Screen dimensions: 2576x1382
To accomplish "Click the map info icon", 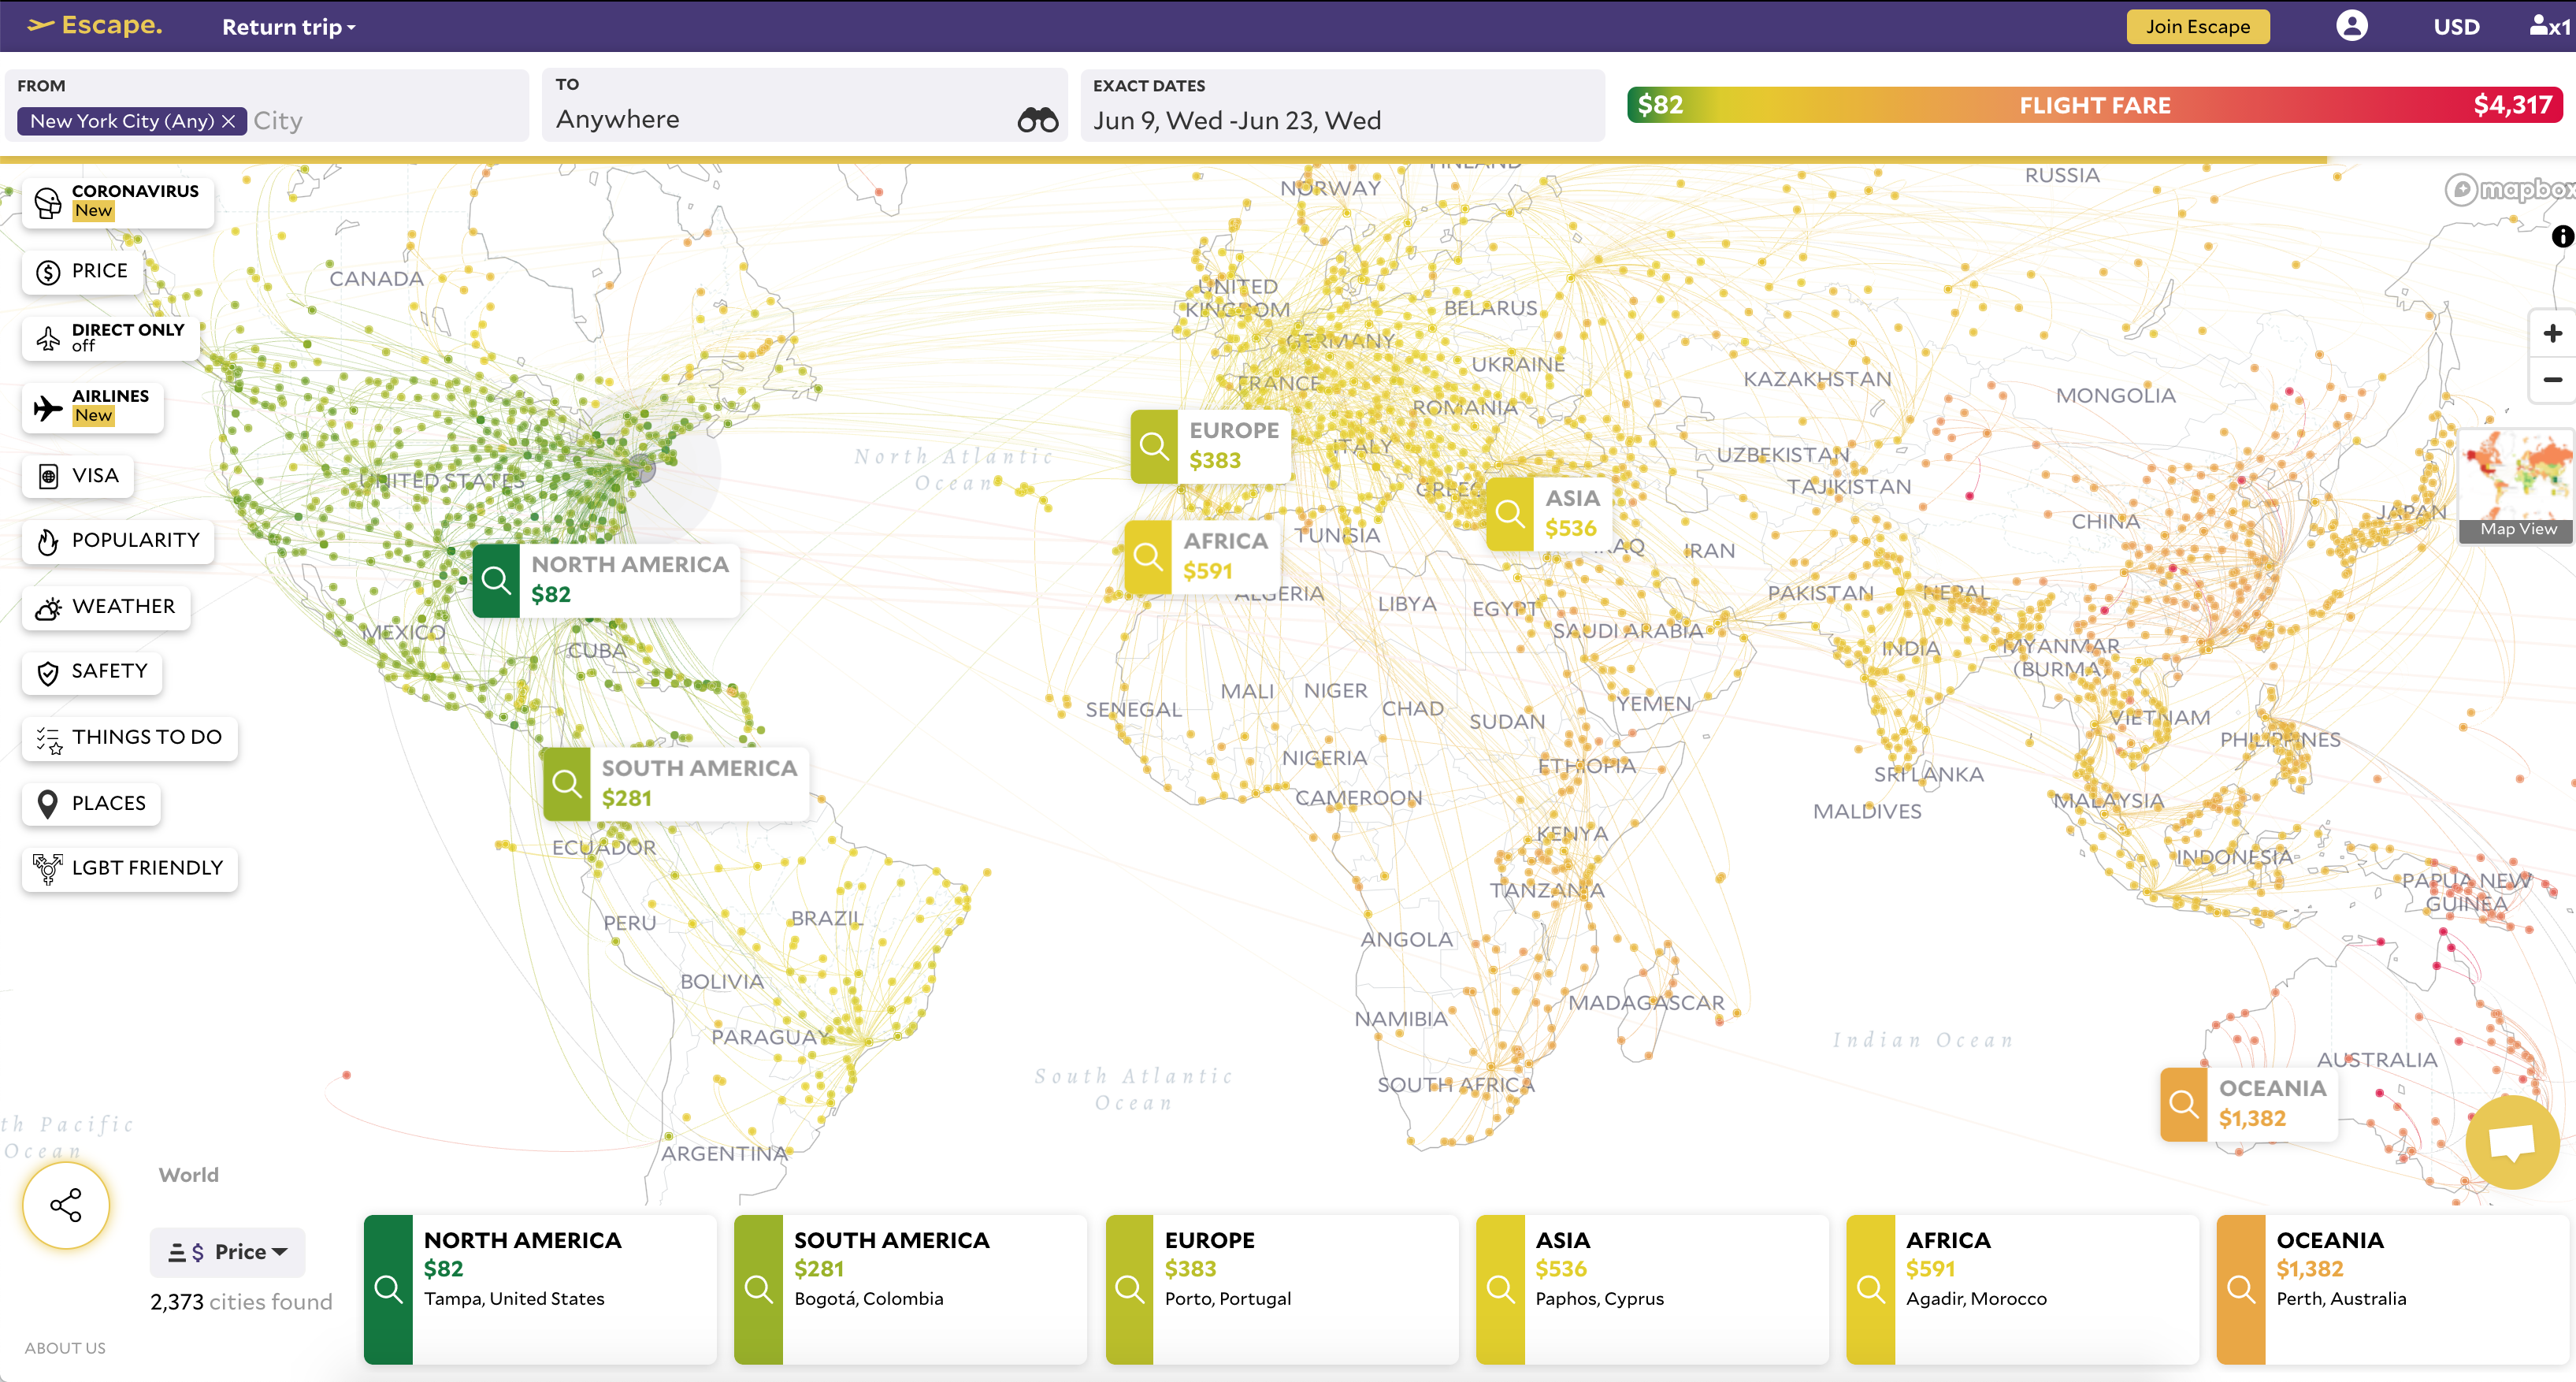I will click(x=2562, y=236).
